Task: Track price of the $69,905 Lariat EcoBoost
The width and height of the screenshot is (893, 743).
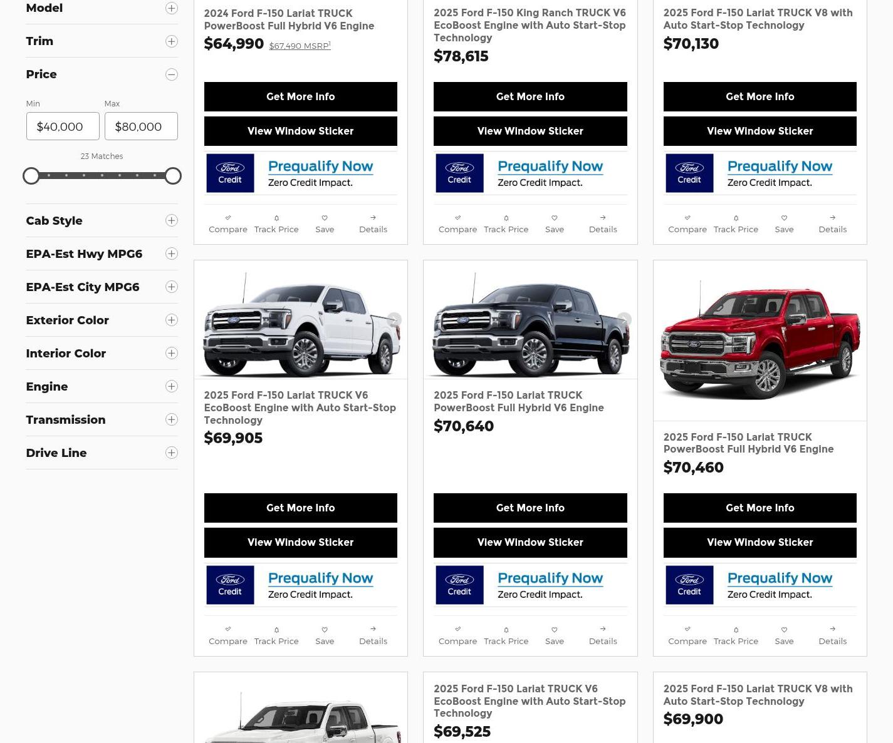Action: coord(276,636)
